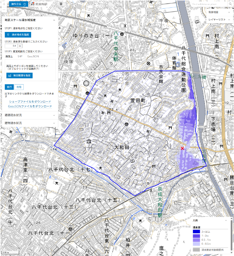
Task: Click the 浸水地点を指定 pin button
Action: click(18, 35)
